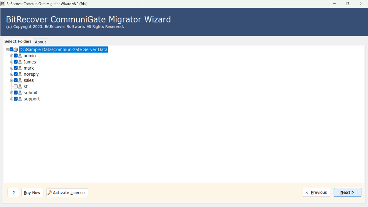Uncheck the submit account checkbox
The image size is (368, 207).
click(16, 93)
